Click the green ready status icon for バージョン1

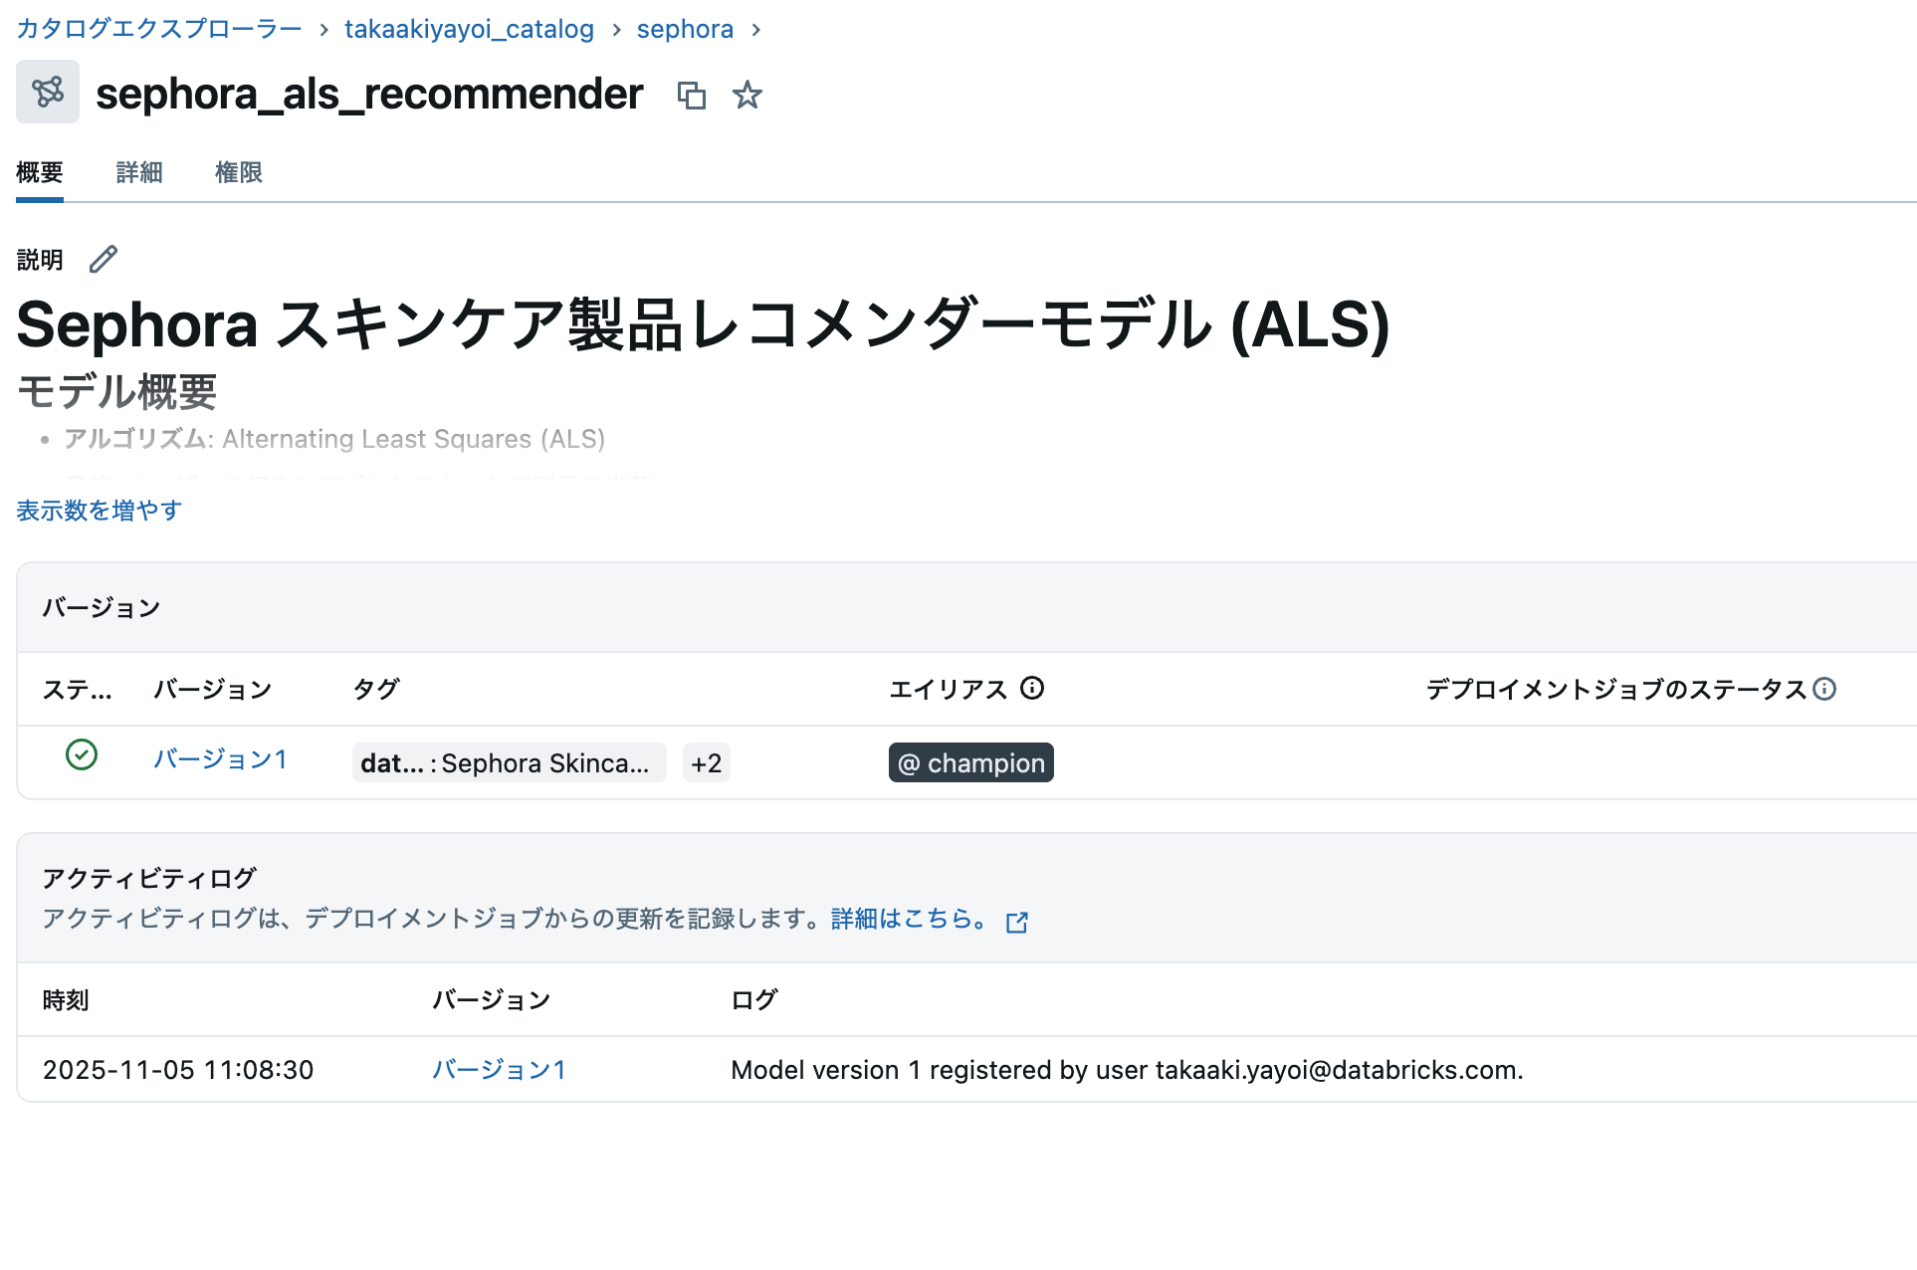tap(81, 756)
